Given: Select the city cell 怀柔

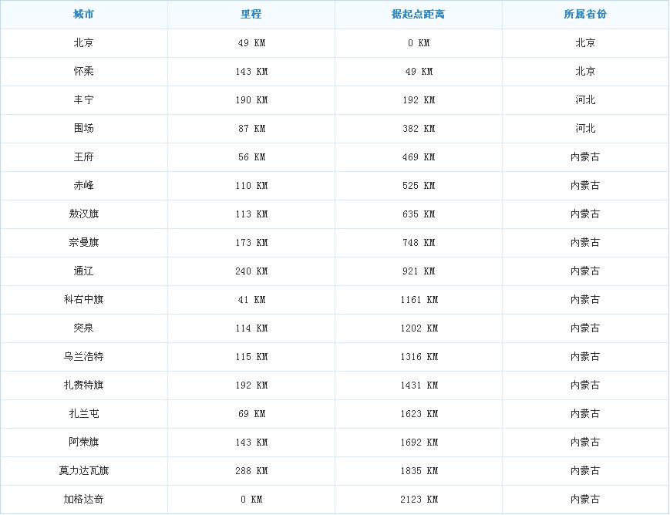Looking at the screenshot, I should [x=83, y=72].
